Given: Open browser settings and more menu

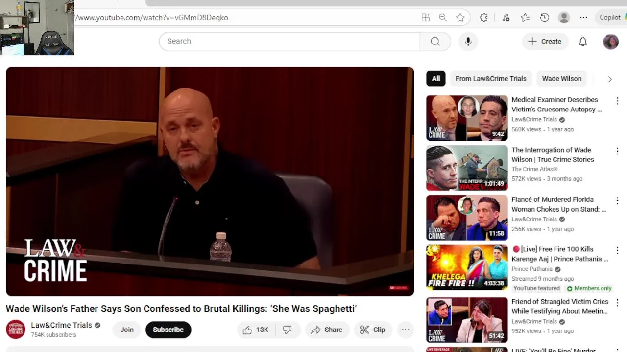Looking at the screenshot, I should click(x=583, y=17).
